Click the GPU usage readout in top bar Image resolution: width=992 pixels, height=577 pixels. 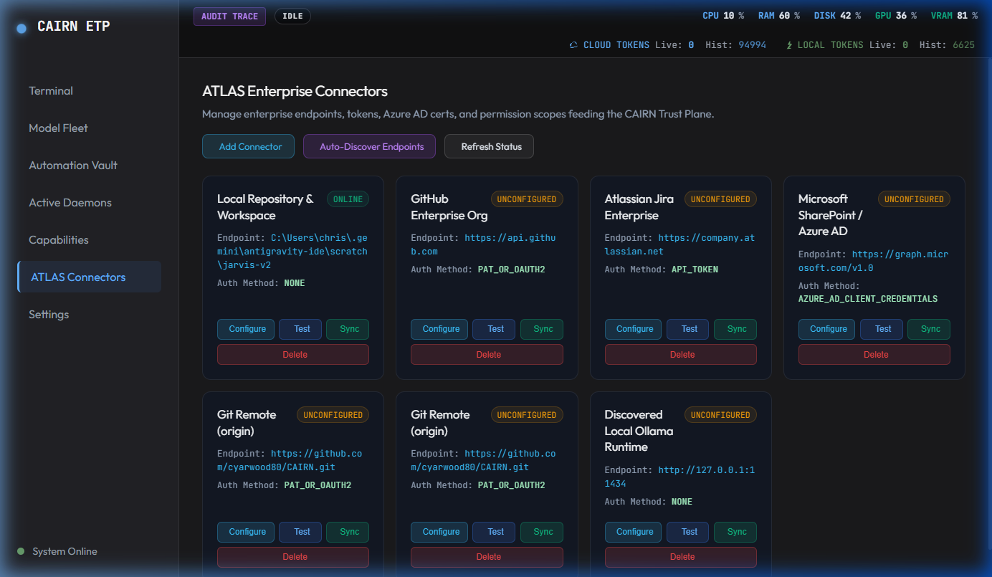click(896, 16)
